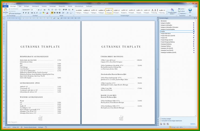
Task: Center the paragraph
Action: coord(55,13)
